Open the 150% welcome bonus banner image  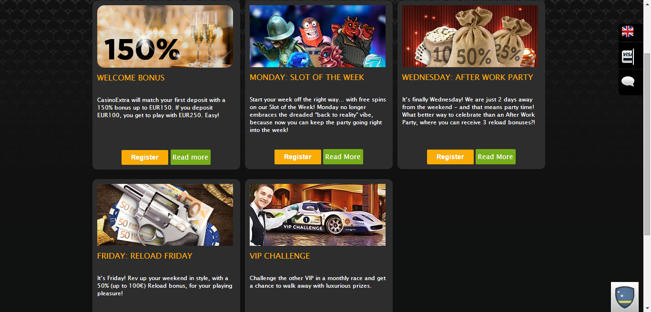pos(165,36)
